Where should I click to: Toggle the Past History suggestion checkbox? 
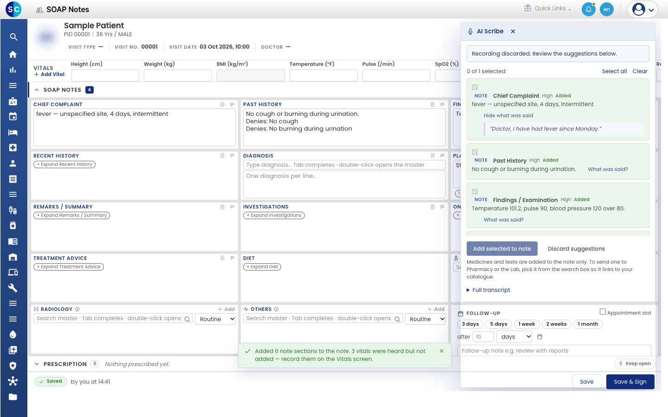pos(475,152)
